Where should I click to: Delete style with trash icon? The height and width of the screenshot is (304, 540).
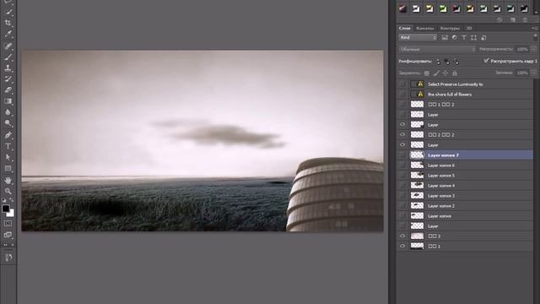pos(525,20)
